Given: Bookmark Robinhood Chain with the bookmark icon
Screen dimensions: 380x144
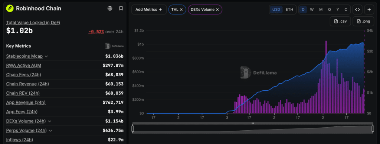Looking at the screenshot, I should click(121, 9).
